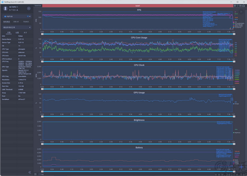Switch to the middle test mode tab
Screen dimensions: 247x176
[x=16, y=22]
